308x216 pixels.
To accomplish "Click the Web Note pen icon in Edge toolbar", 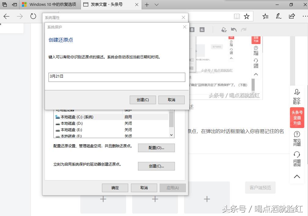I will [278, 16].
